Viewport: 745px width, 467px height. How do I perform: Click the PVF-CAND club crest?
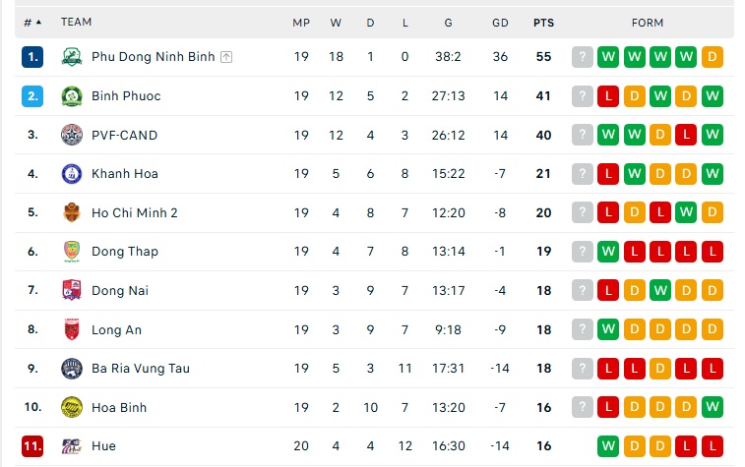[x=72, y=135]
